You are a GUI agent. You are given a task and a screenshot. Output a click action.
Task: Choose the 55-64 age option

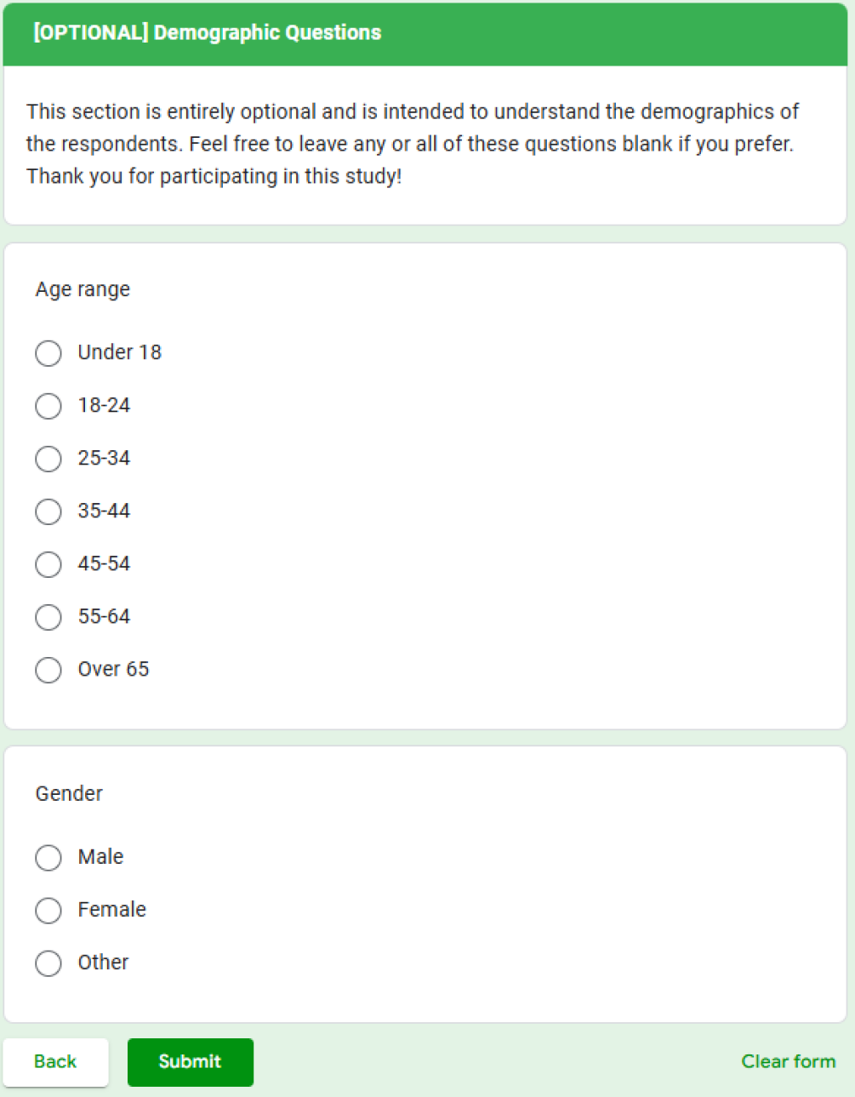coord(48,617)
